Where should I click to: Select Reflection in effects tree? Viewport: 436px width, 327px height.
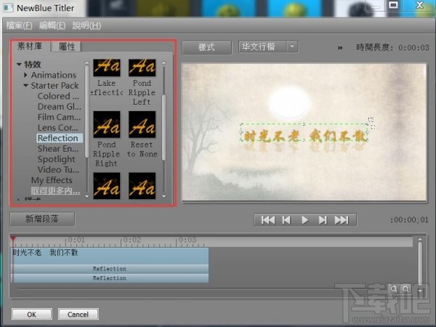click(60, 138)
